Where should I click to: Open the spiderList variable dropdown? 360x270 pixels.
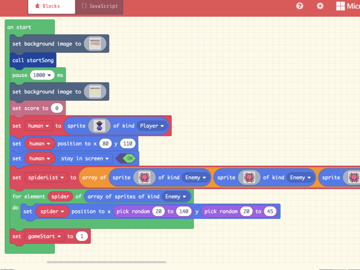click(x=46, y=178)
